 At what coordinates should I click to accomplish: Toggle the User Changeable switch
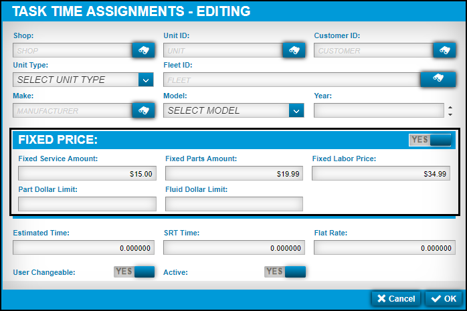coord(134,272)
